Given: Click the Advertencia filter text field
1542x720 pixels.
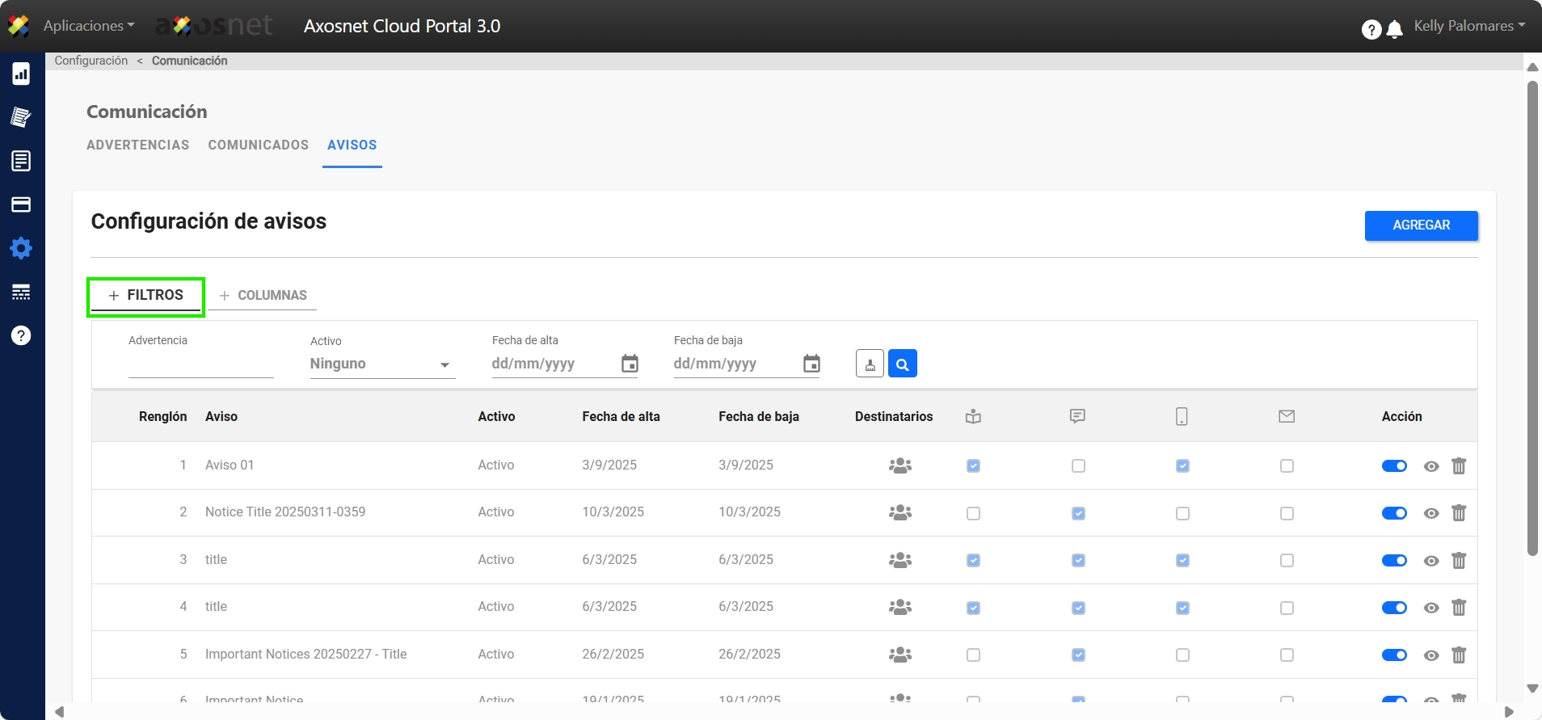Looking at the screenshot, I should [x=200, y=365].
